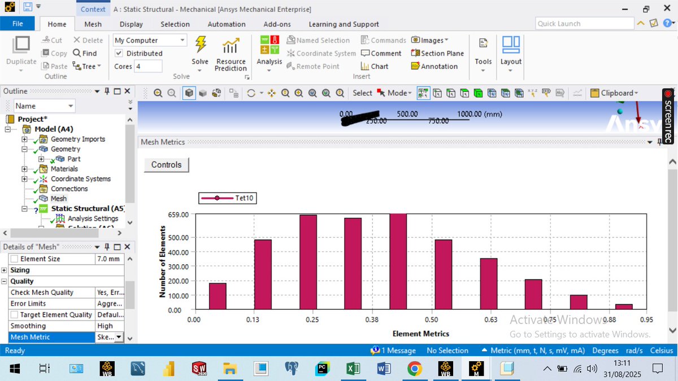678x381 pixels.
Task: Choose the green Face selection filter
Action: (464, 93)
